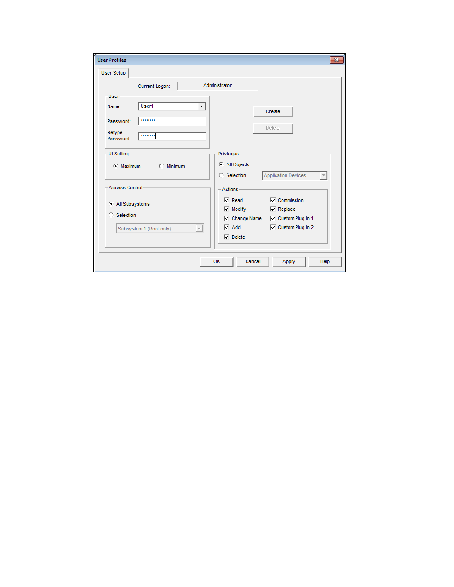Toggle the Change Name checkbox
Image resolution: width=454 pixels, height=587 pixels.
[x=227, y=219]
